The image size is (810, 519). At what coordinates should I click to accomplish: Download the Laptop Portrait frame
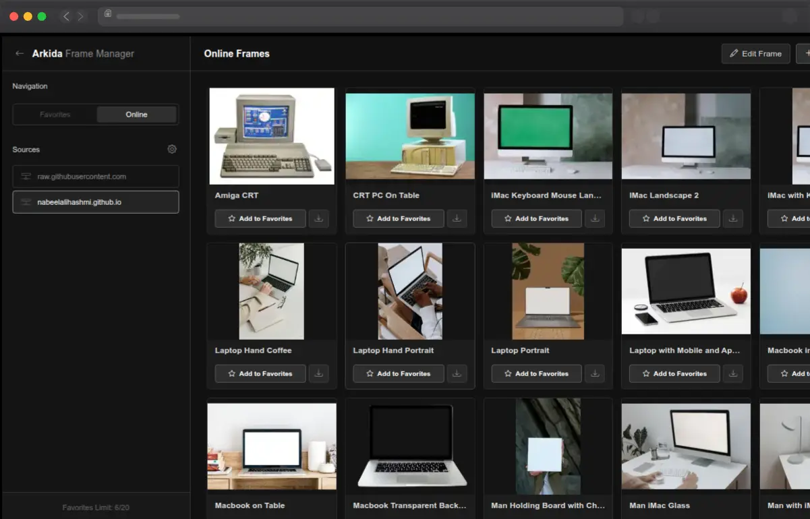pyautogui.click(x=595, y=373)
